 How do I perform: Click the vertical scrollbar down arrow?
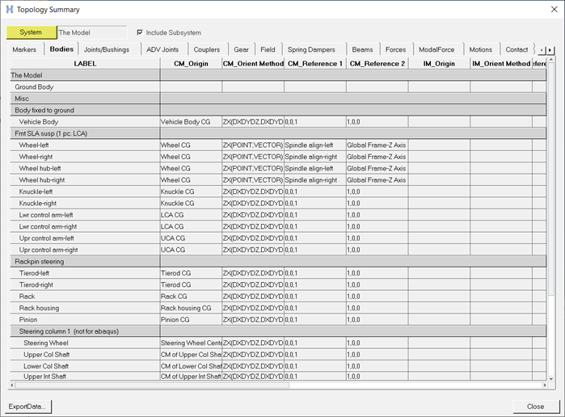551,379
